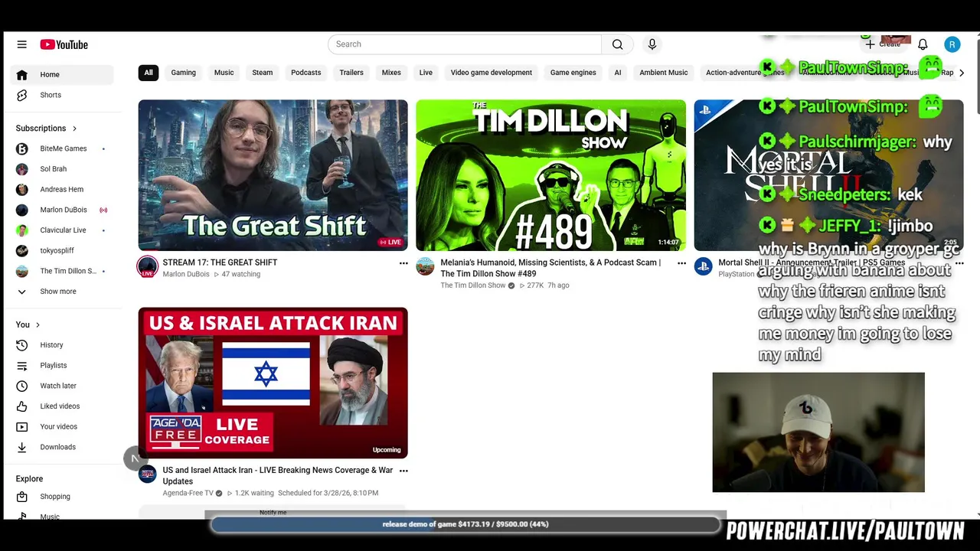Open Agenda-Free TV channel name link
The width and height of the screenshot is (980, 551).
point(188,493)
